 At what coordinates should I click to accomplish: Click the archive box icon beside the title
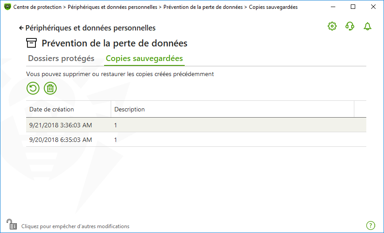[31, 43]
